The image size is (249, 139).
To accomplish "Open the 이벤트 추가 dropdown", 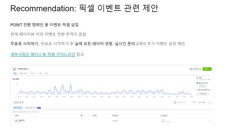I will tap(19, 102).
